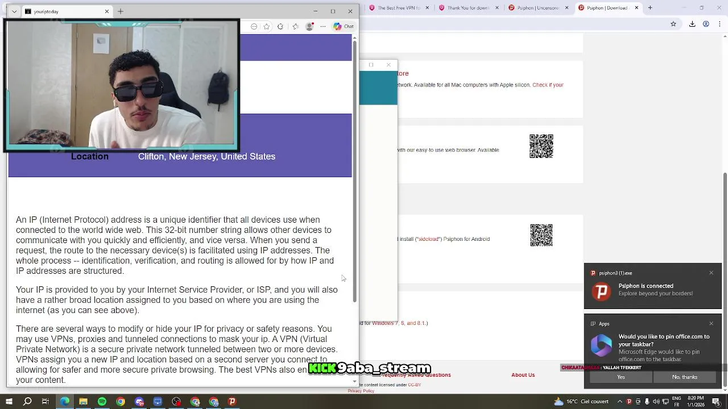This screenshot has width=728, height=409.
Task: Click the upper QR code image
Action: [x=541, y=146]
